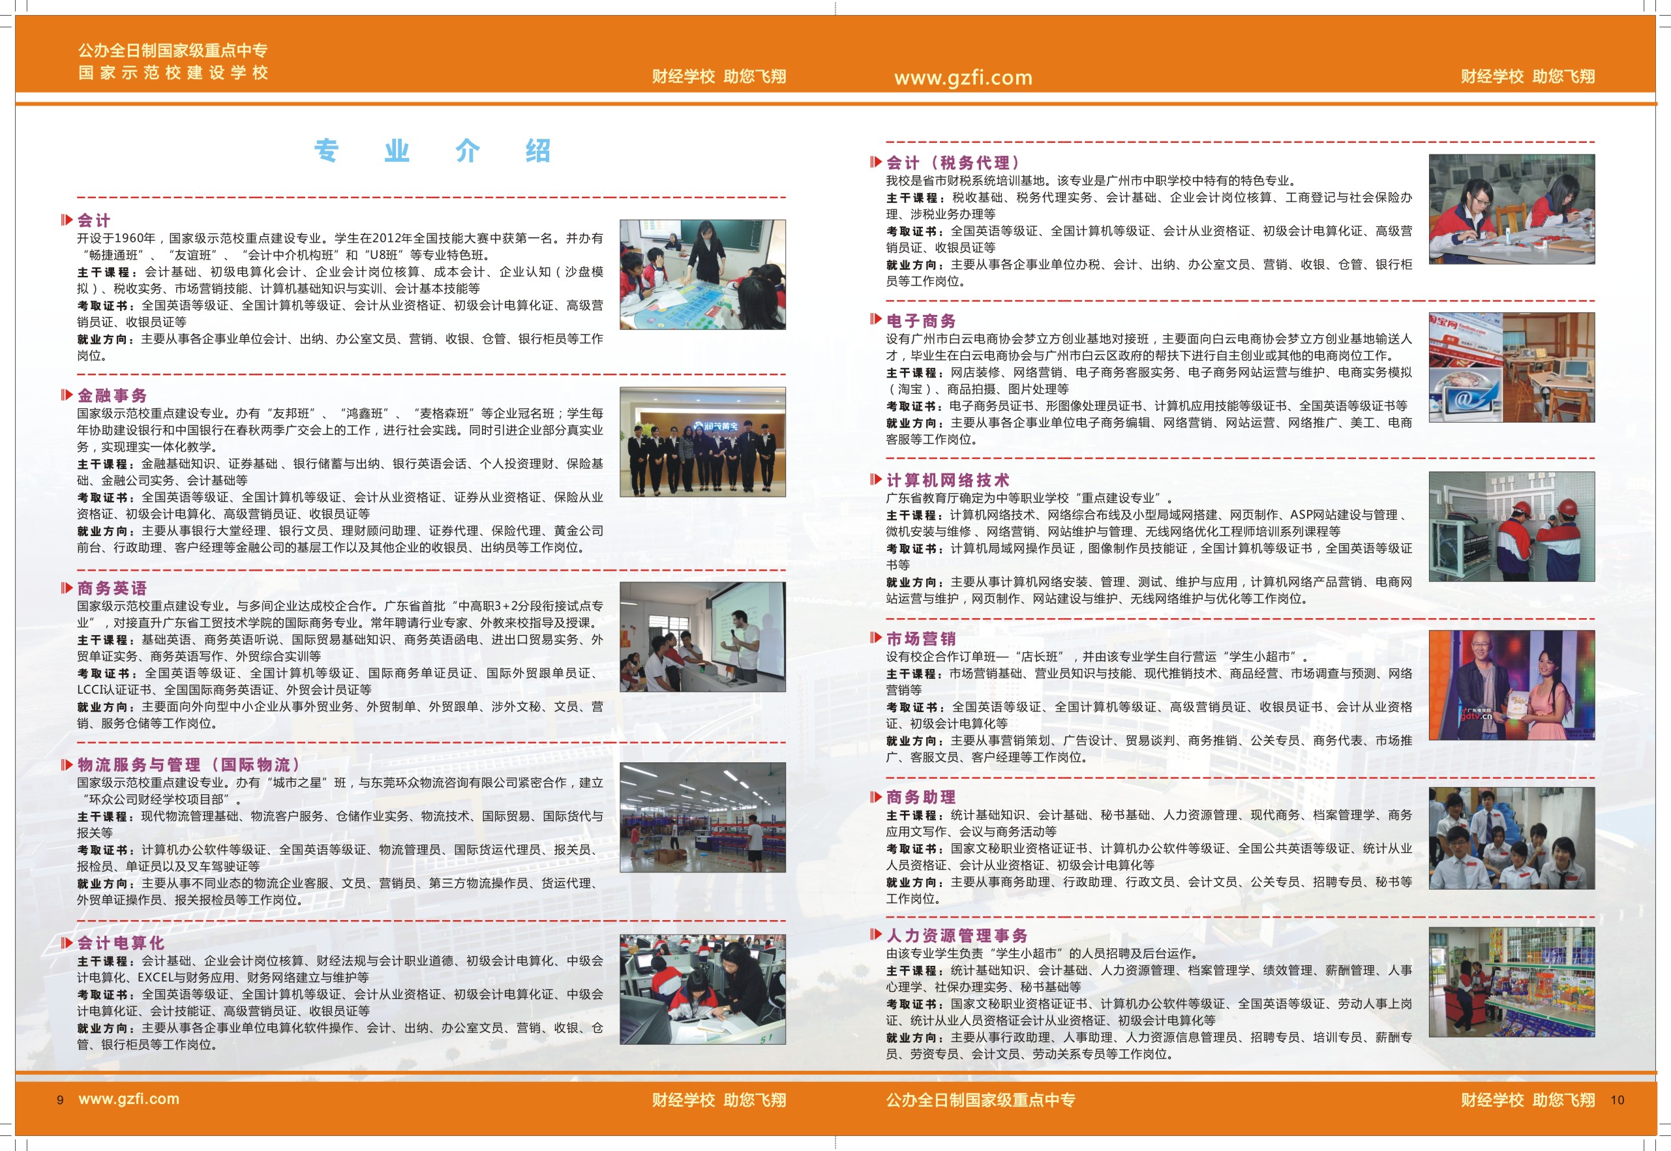1671x1151 pixels.
Task: Select the 会计 section heading
Action: tap(94, 220)
